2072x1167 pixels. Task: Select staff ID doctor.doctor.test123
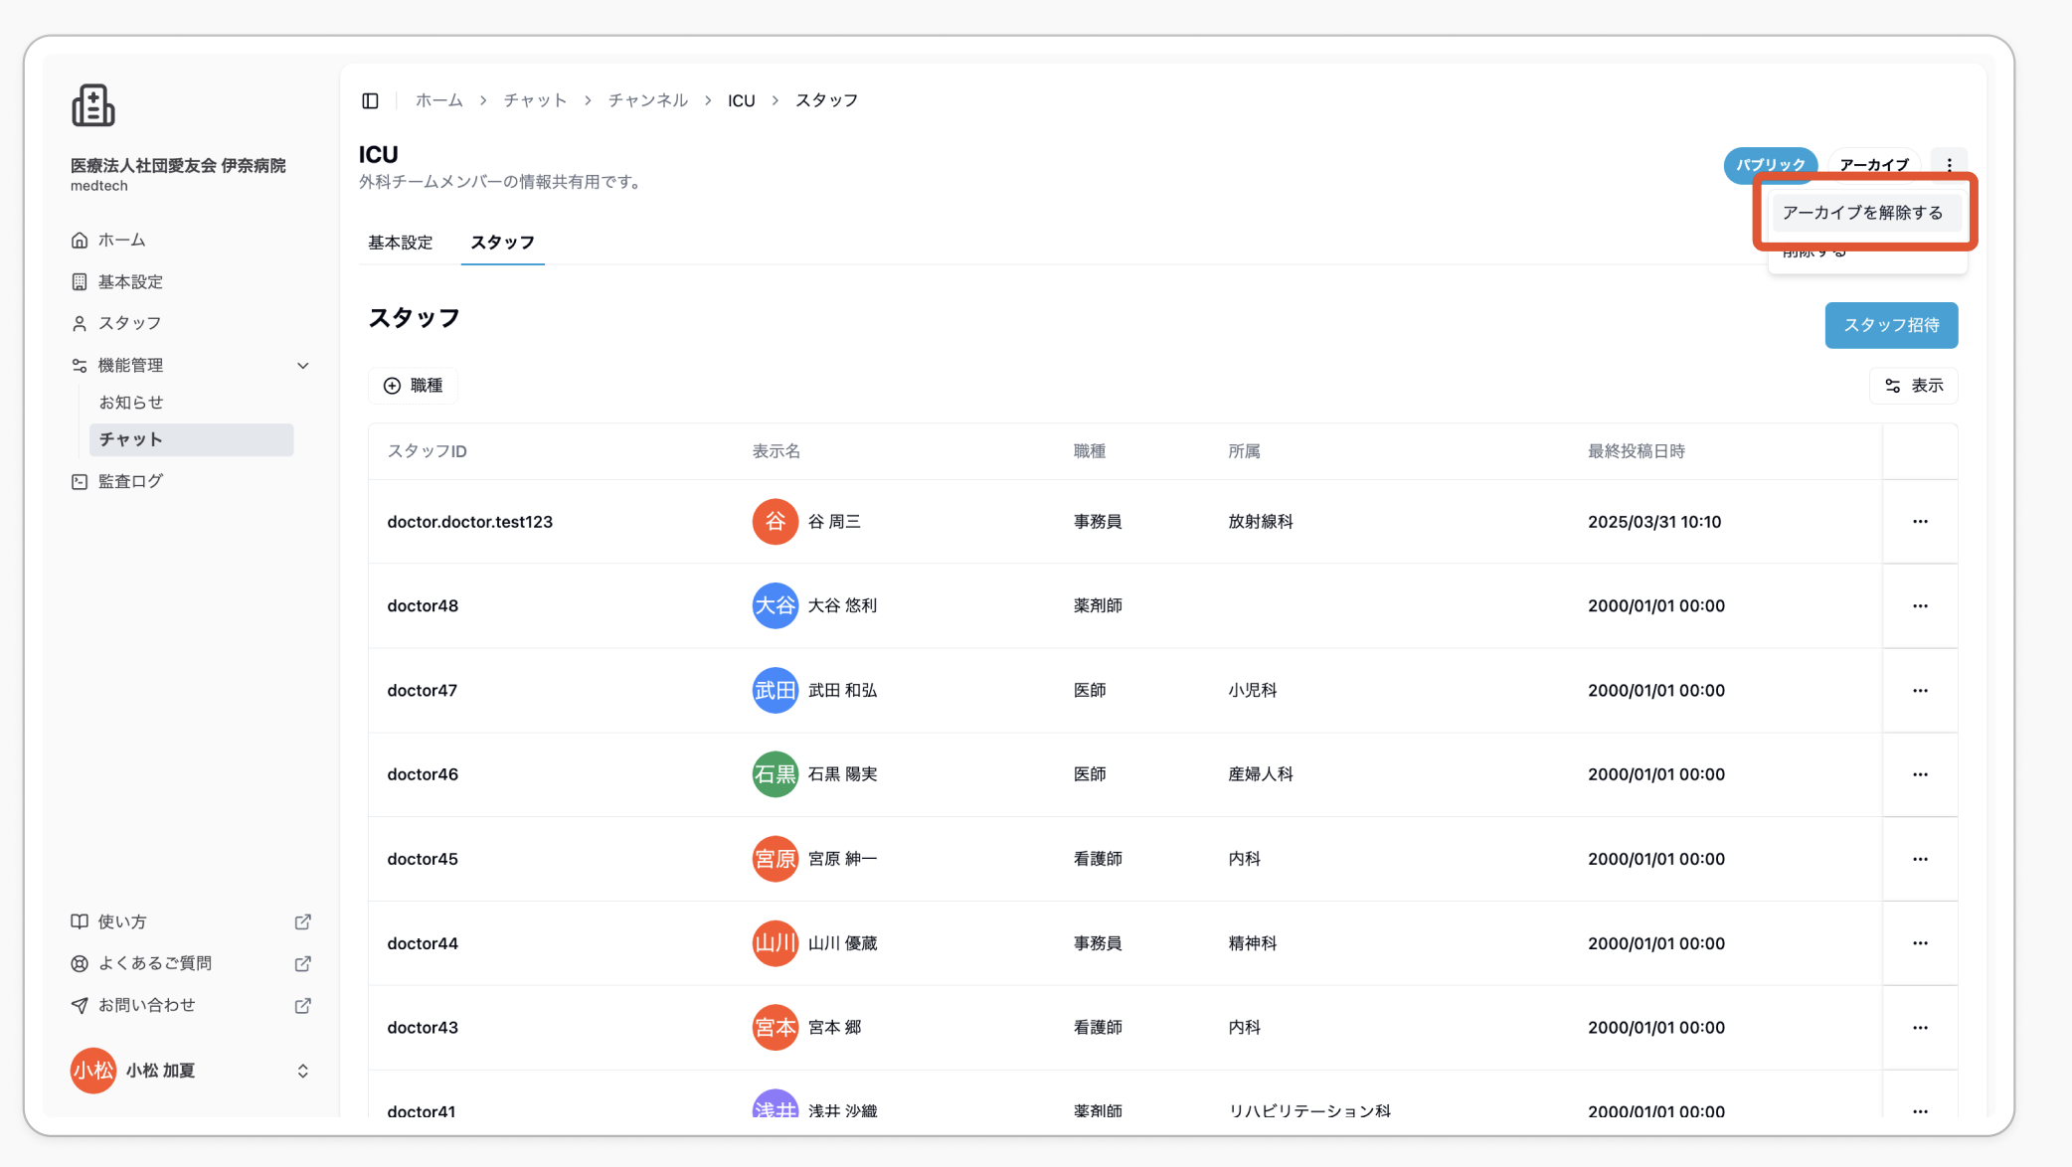click(x=469, y=522)
